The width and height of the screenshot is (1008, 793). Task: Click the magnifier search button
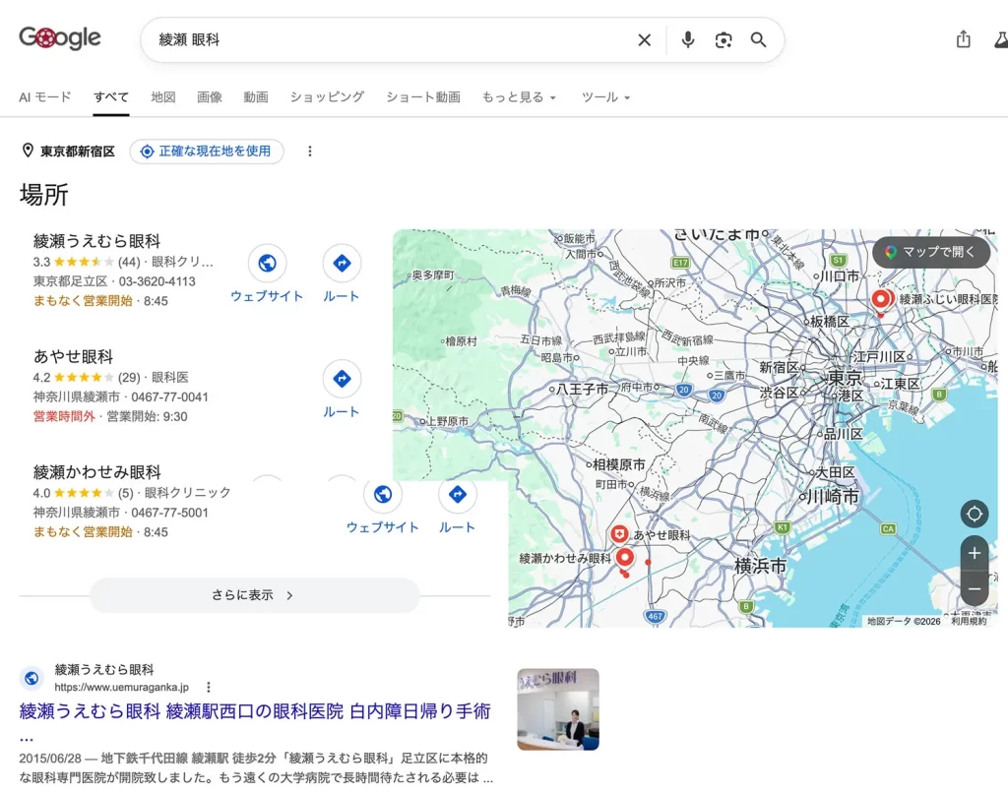click(x=759, y=39)
